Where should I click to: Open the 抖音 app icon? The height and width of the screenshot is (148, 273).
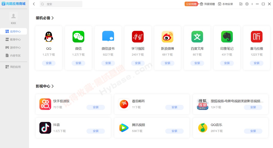(45, 128)
